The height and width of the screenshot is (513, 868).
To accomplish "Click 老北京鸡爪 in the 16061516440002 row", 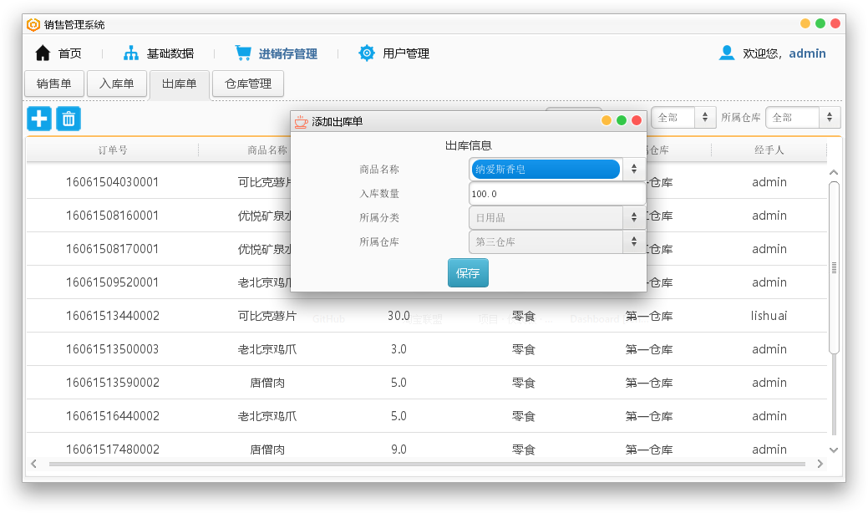I will [267, 416].
